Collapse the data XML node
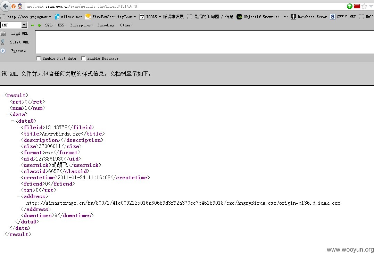Image resolution: width=374 pixels, height=253 pixels. pyautogui.click(x=7, y=114)
